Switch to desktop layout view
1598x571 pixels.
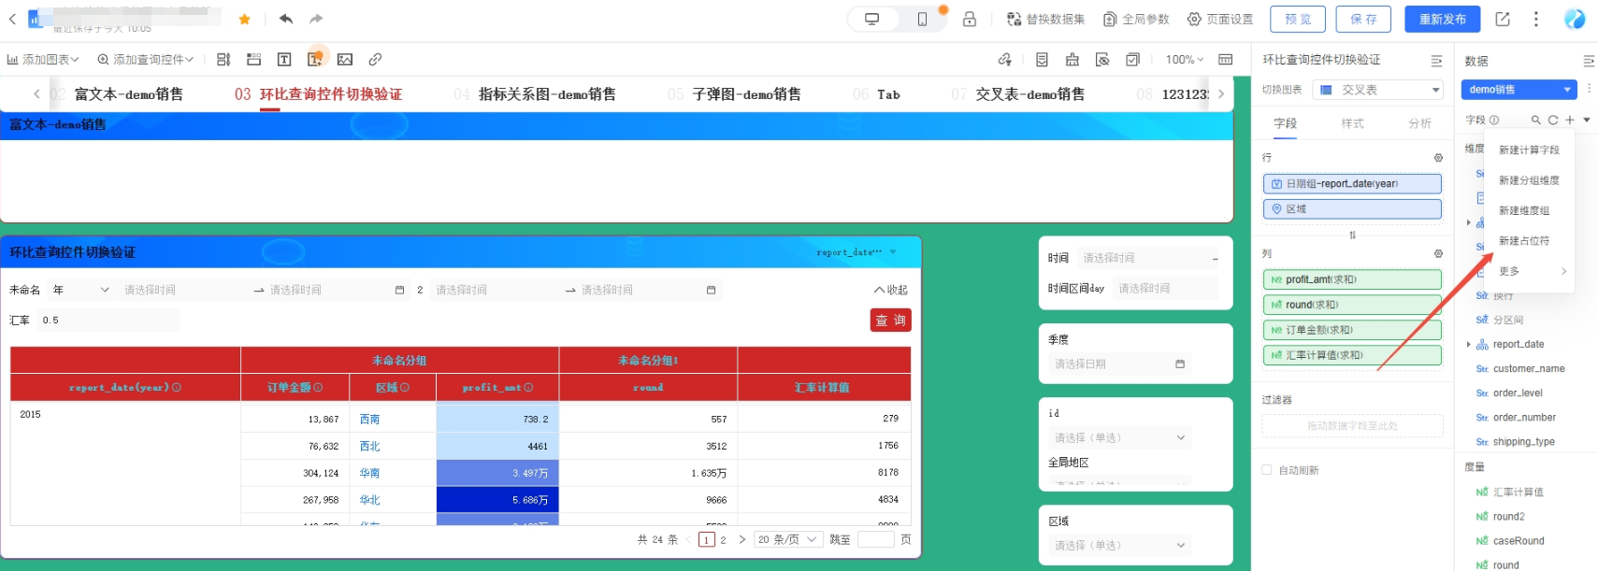click(872, 20)
